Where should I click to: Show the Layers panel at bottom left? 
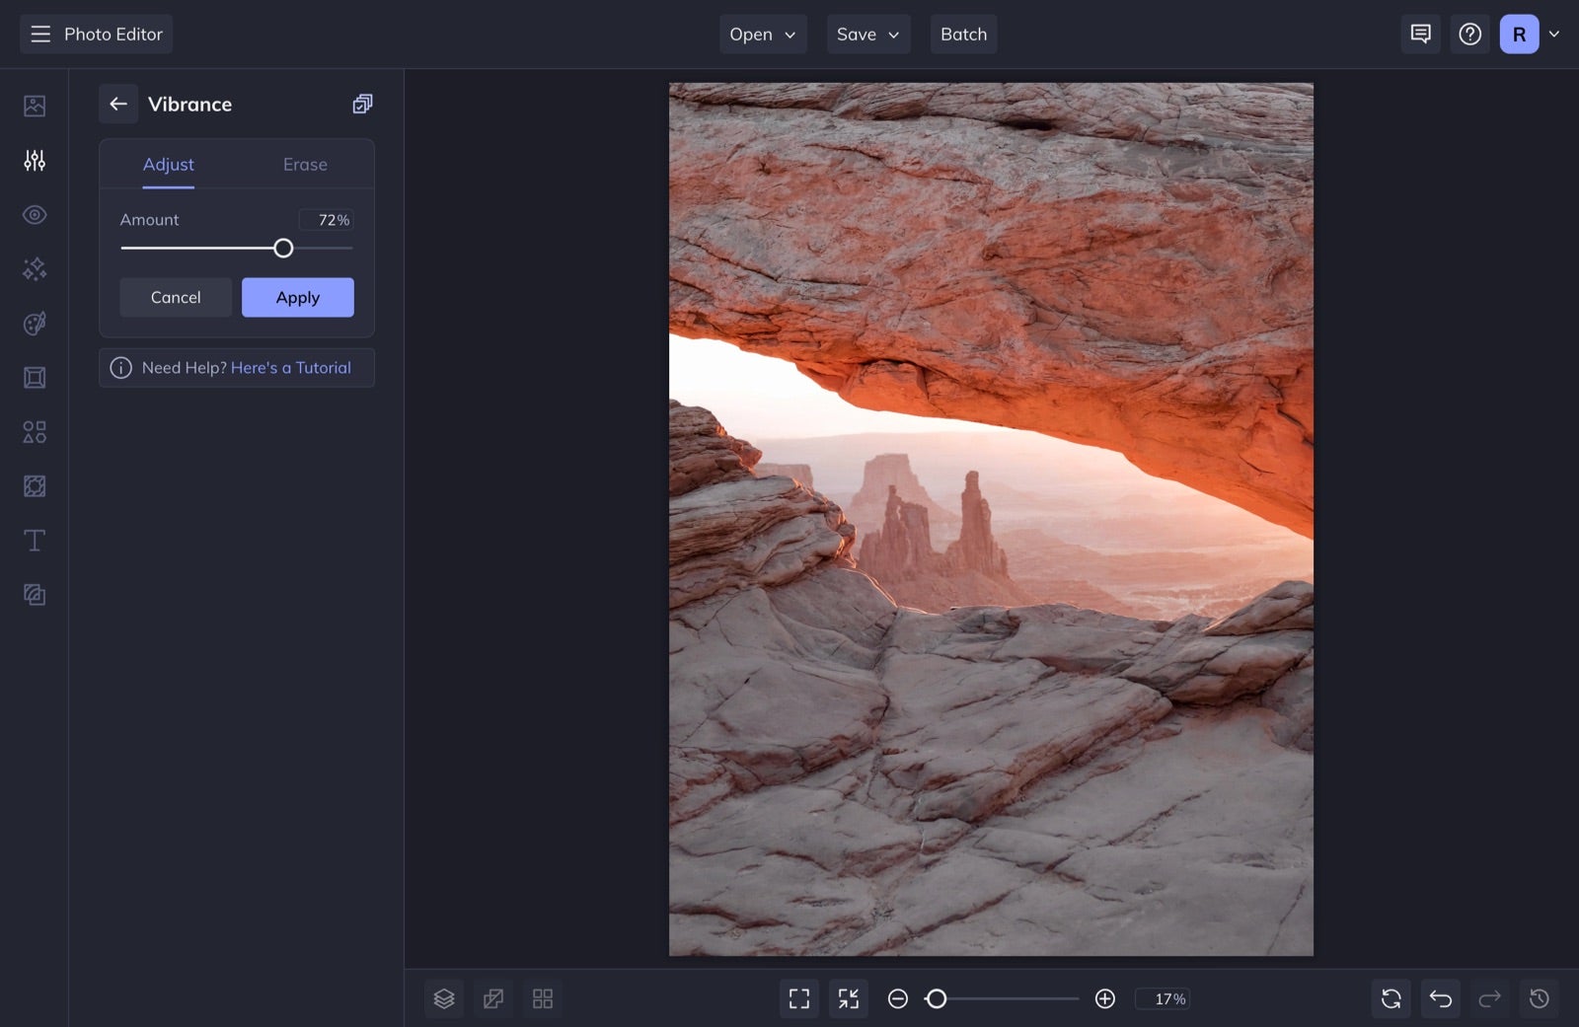tap(444, 998)
